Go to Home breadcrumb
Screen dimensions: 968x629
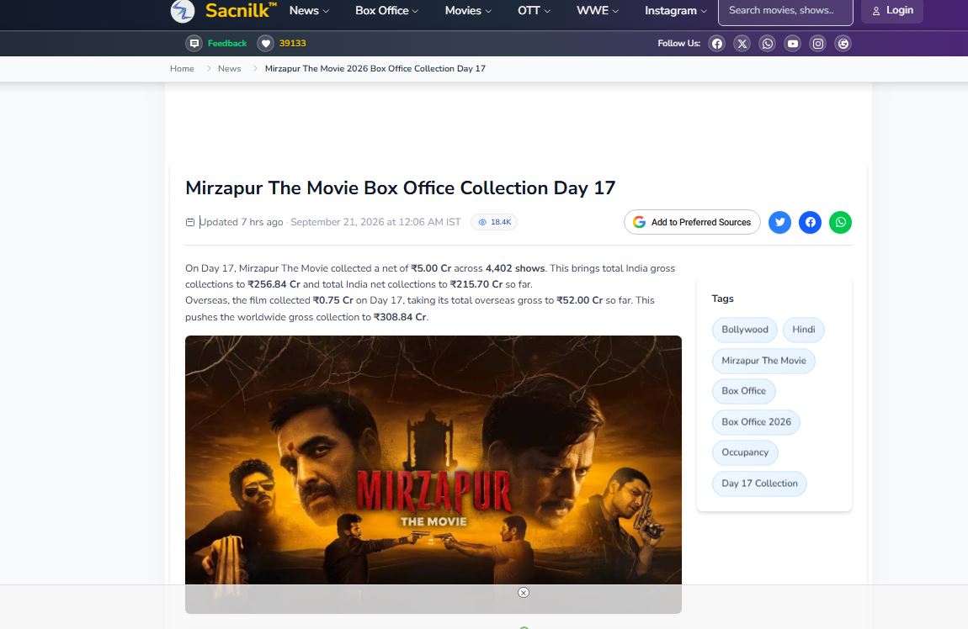pos(182,68)
